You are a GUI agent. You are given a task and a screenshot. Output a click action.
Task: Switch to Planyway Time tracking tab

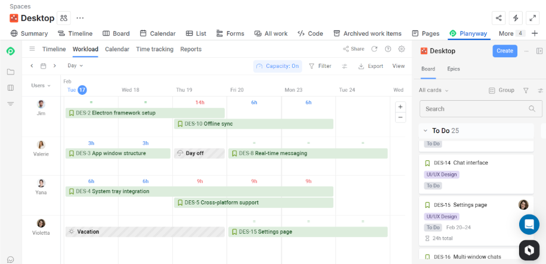(154, 49)
